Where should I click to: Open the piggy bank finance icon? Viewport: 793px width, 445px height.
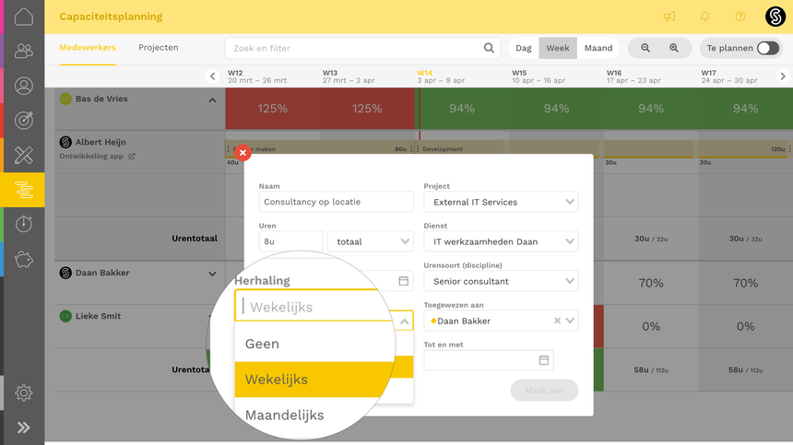[23, 260]
